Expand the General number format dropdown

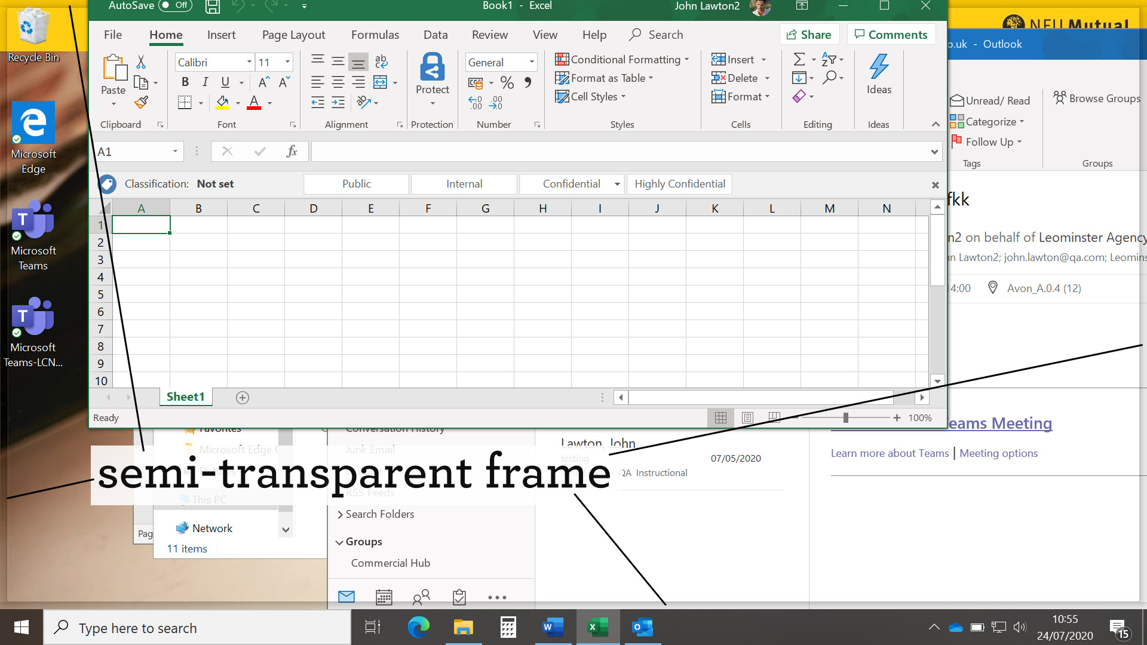pos(531,62)
